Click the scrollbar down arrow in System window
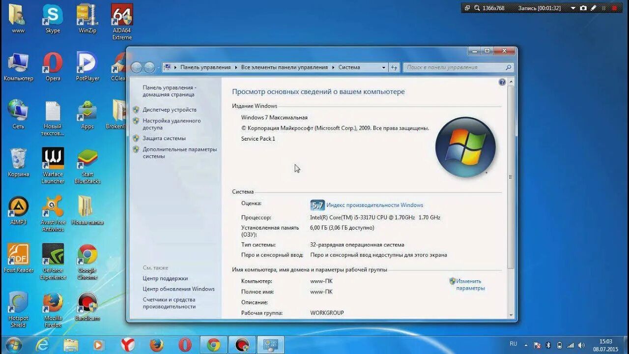Viewport: 629px width, 354px height. click(x=511, y=315)
